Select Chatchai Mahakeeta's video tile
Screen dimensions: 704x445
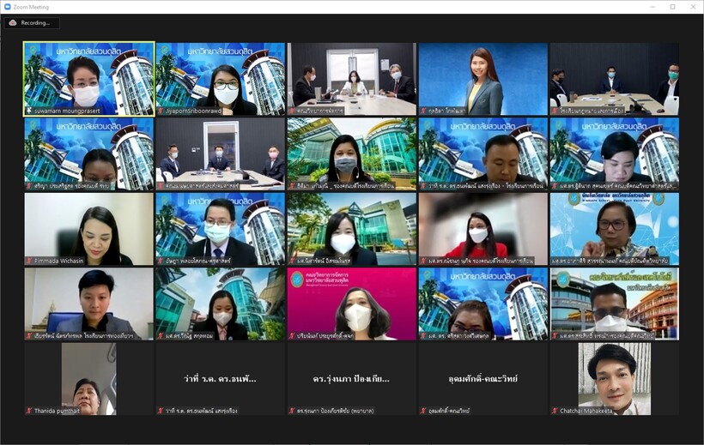(x=614, y=377)
